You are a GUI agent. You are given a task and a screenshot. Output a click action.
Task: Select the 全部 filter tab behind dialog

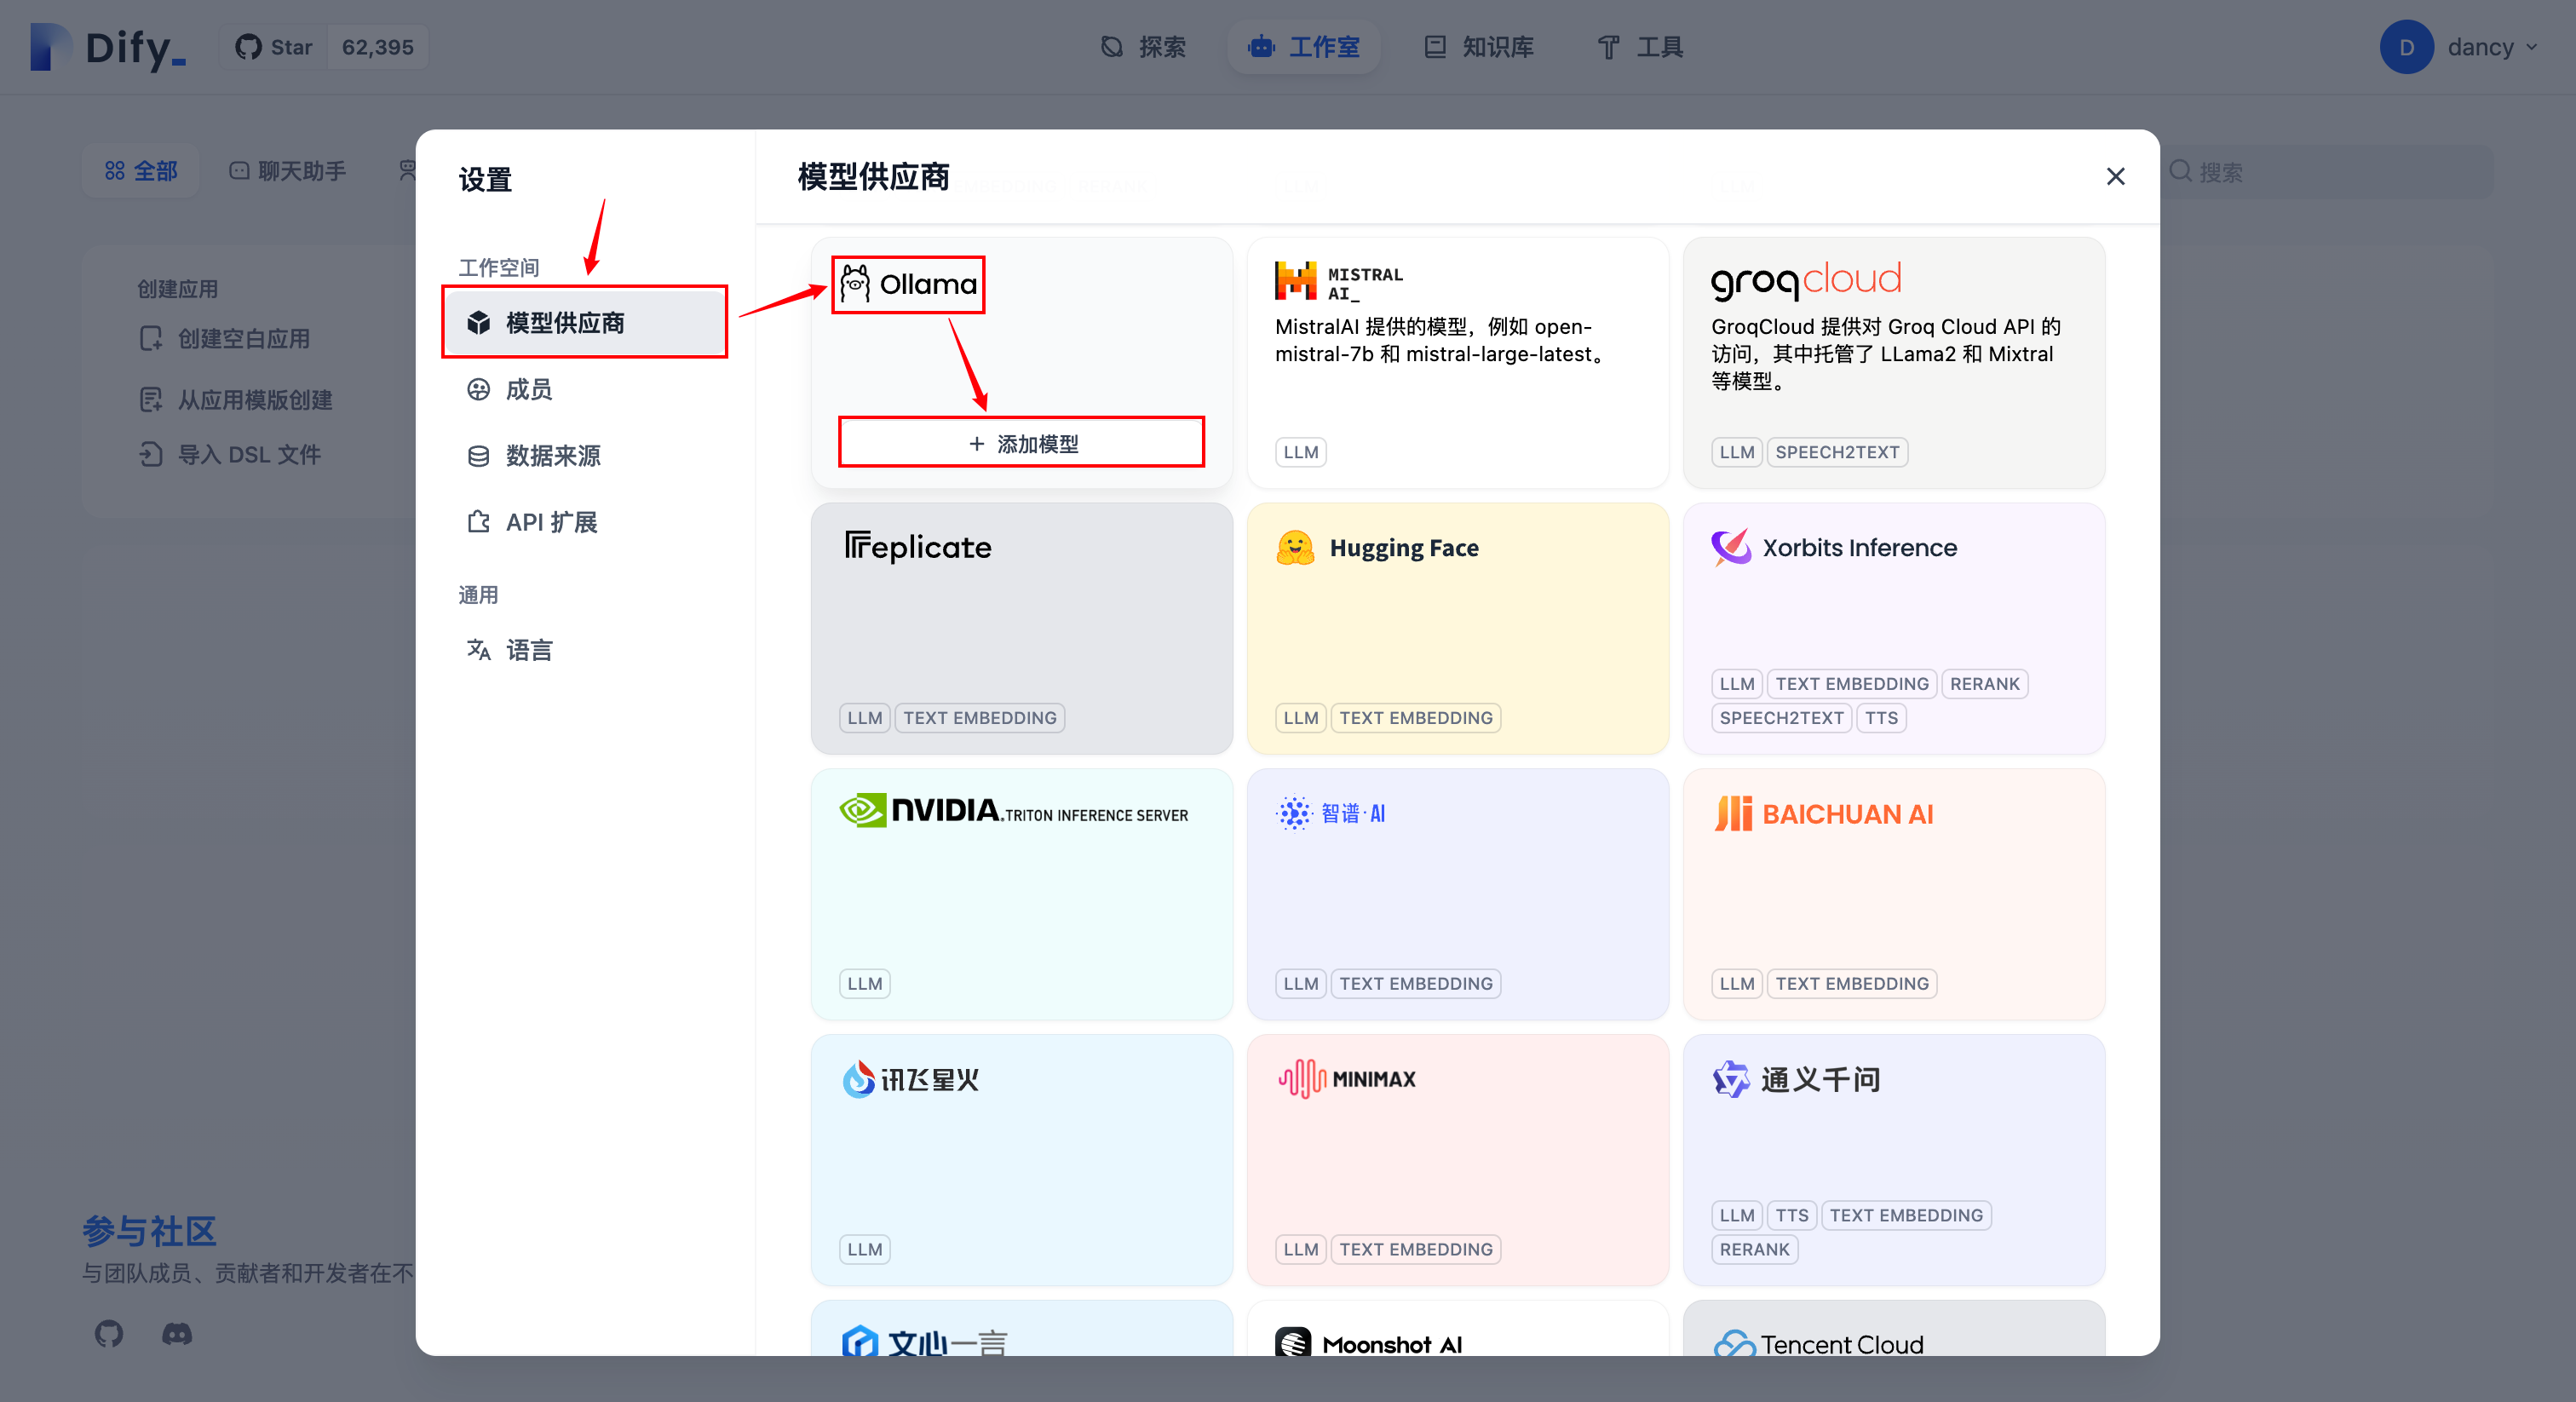[x=141, y=171]
